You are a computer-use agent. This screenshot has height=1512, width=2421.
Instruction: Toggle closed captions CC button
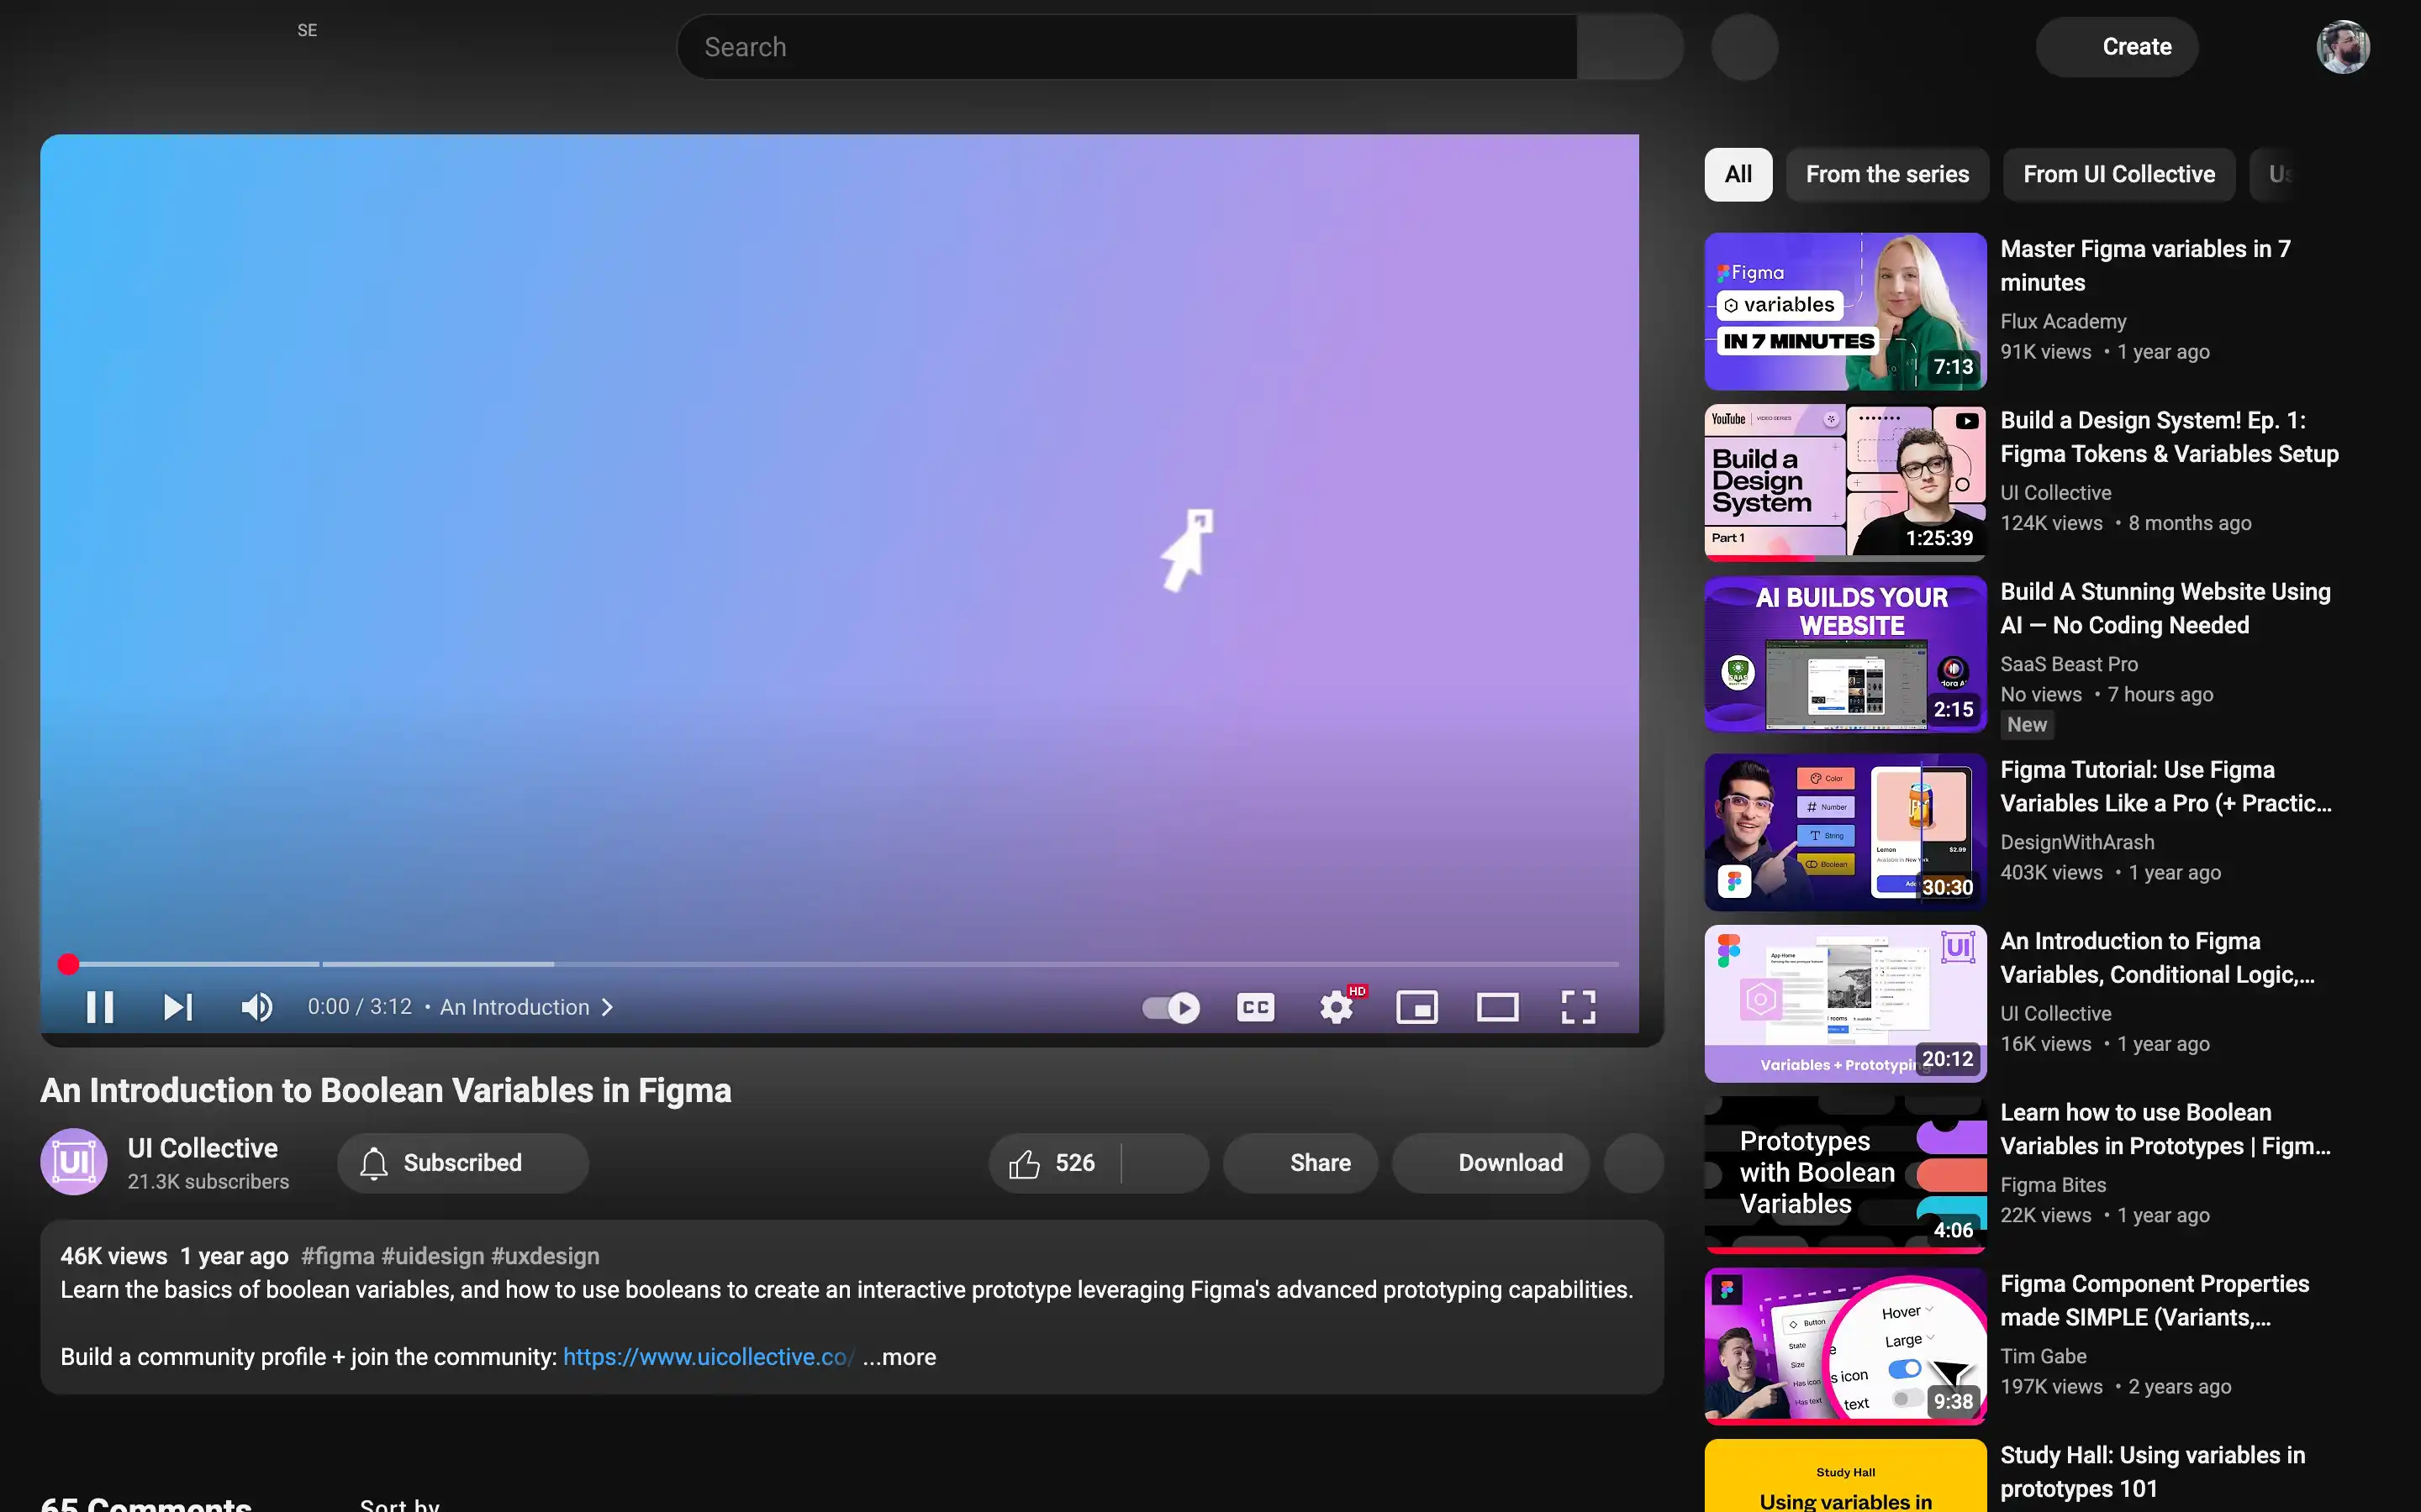coord(1256,1007)
